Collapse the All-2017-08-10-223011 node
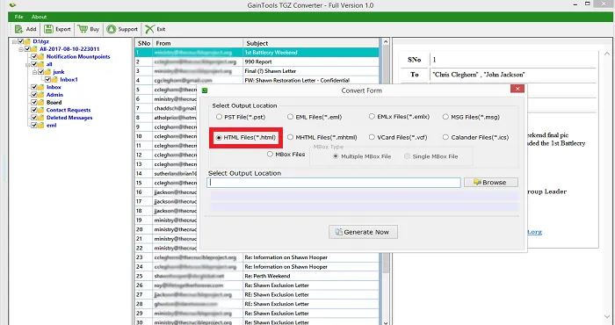Viewport: 615px width, 325px height. (x=21, y=49)
